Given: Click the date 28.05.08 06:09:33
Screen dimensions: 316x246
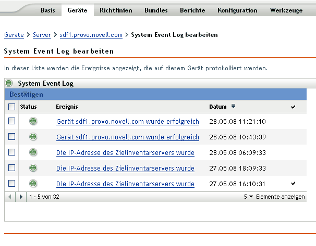Looking at the screenshot, I should 237,153.
